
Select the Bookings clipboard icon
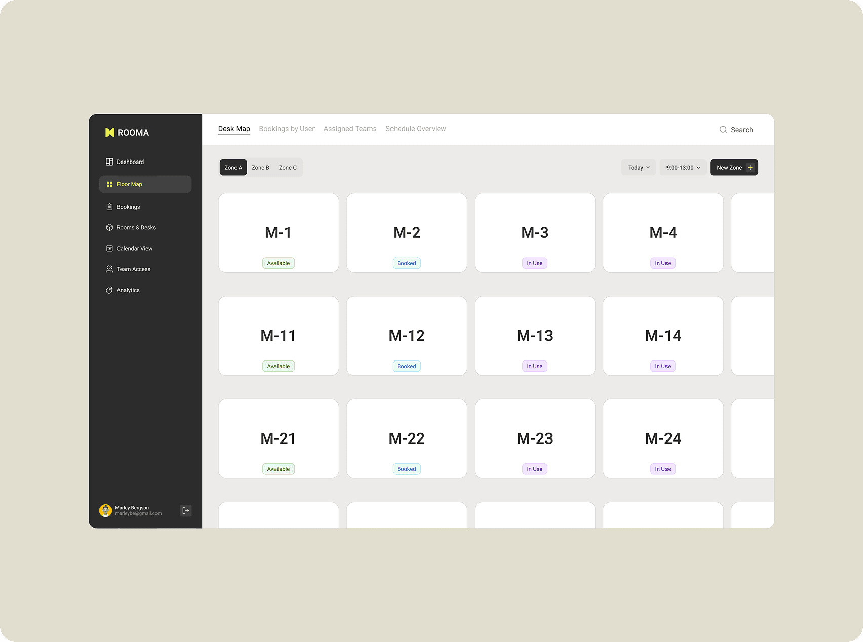coord(109,207)
